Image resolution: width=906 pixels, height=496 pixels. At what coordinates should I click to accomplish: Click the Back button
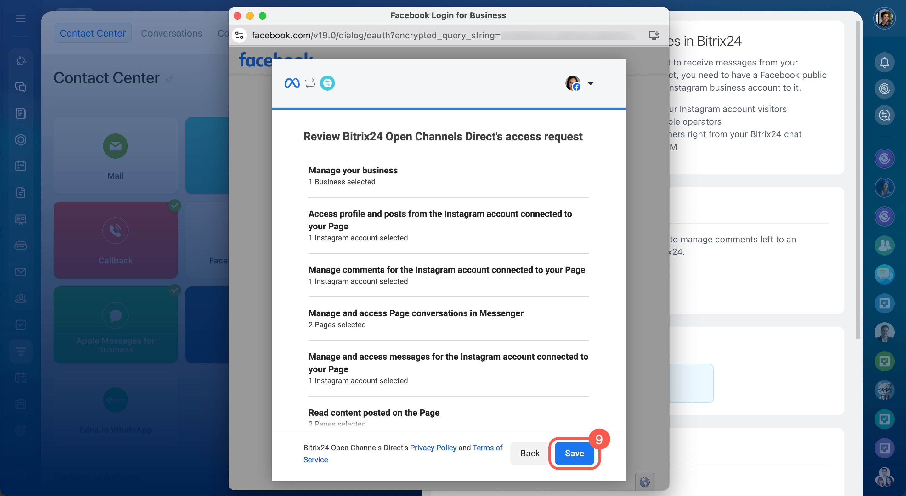click(530, 453)
